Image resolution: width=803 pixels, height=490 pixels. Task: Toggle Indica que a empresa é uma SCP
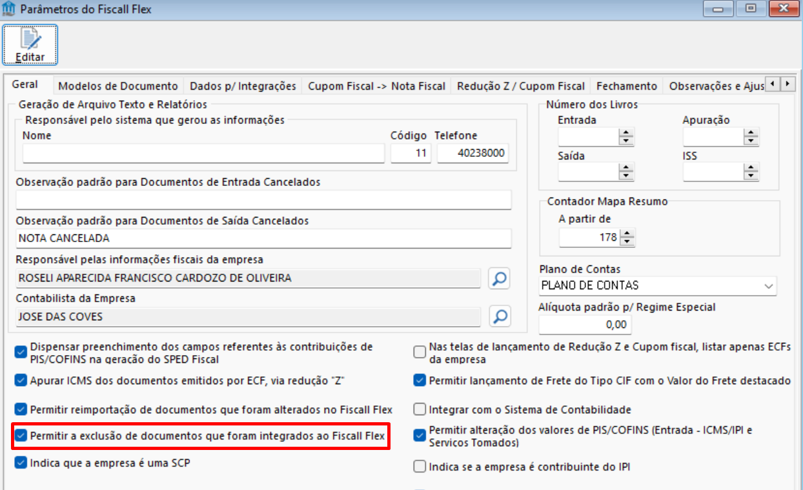(21, 463)
